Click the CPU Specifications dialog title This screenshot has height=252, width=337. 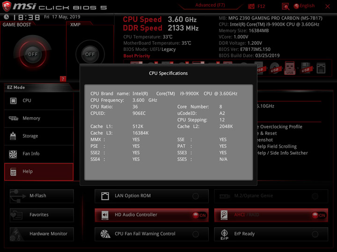coord(168,73)
